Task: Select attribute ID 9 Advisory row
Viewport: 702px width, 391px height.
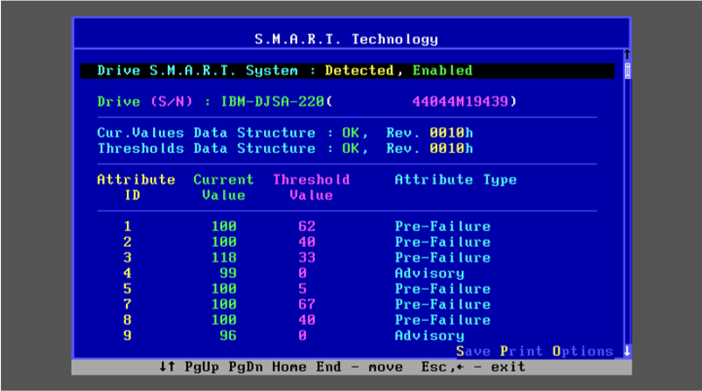Action: coord(306,336)
